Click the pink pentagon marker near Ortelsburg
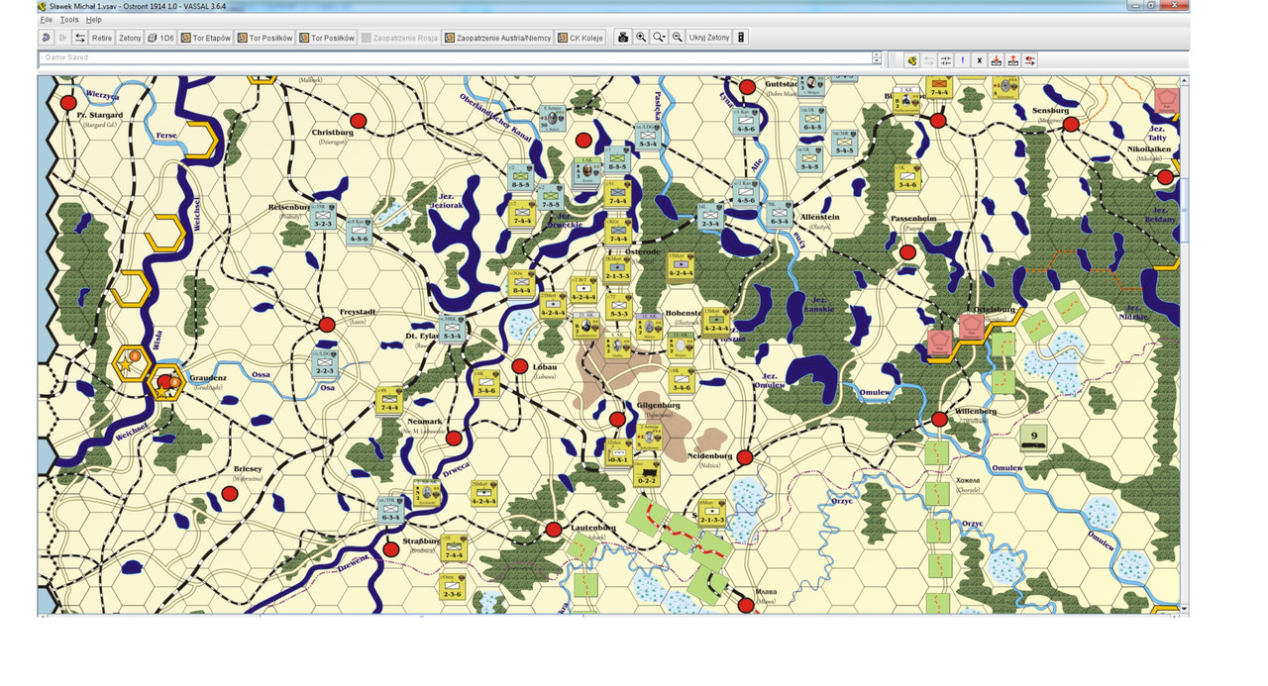Image resolution: width=1268 pixels, height=686 pixels. [x=970, y=328]
